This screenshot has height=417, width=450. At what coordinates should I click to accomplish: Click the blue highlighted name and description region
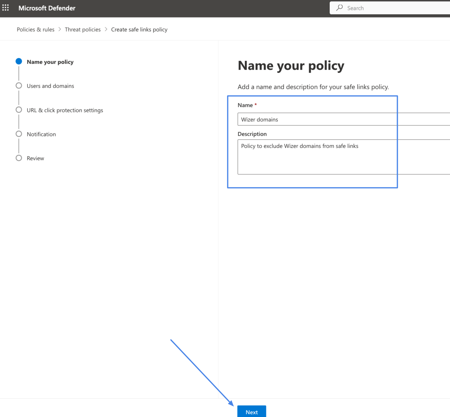[x=312, y=141]
